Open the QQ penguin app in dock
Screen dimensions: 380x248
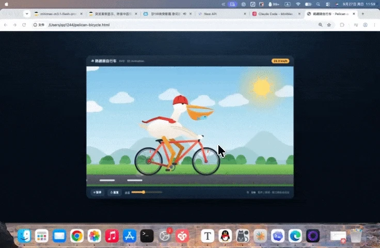[x=225, y=236]
